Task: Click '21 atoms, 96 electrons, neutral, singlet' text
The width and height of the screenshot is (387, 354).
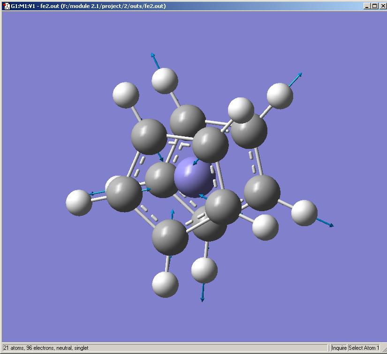Action: click(46, 348)
